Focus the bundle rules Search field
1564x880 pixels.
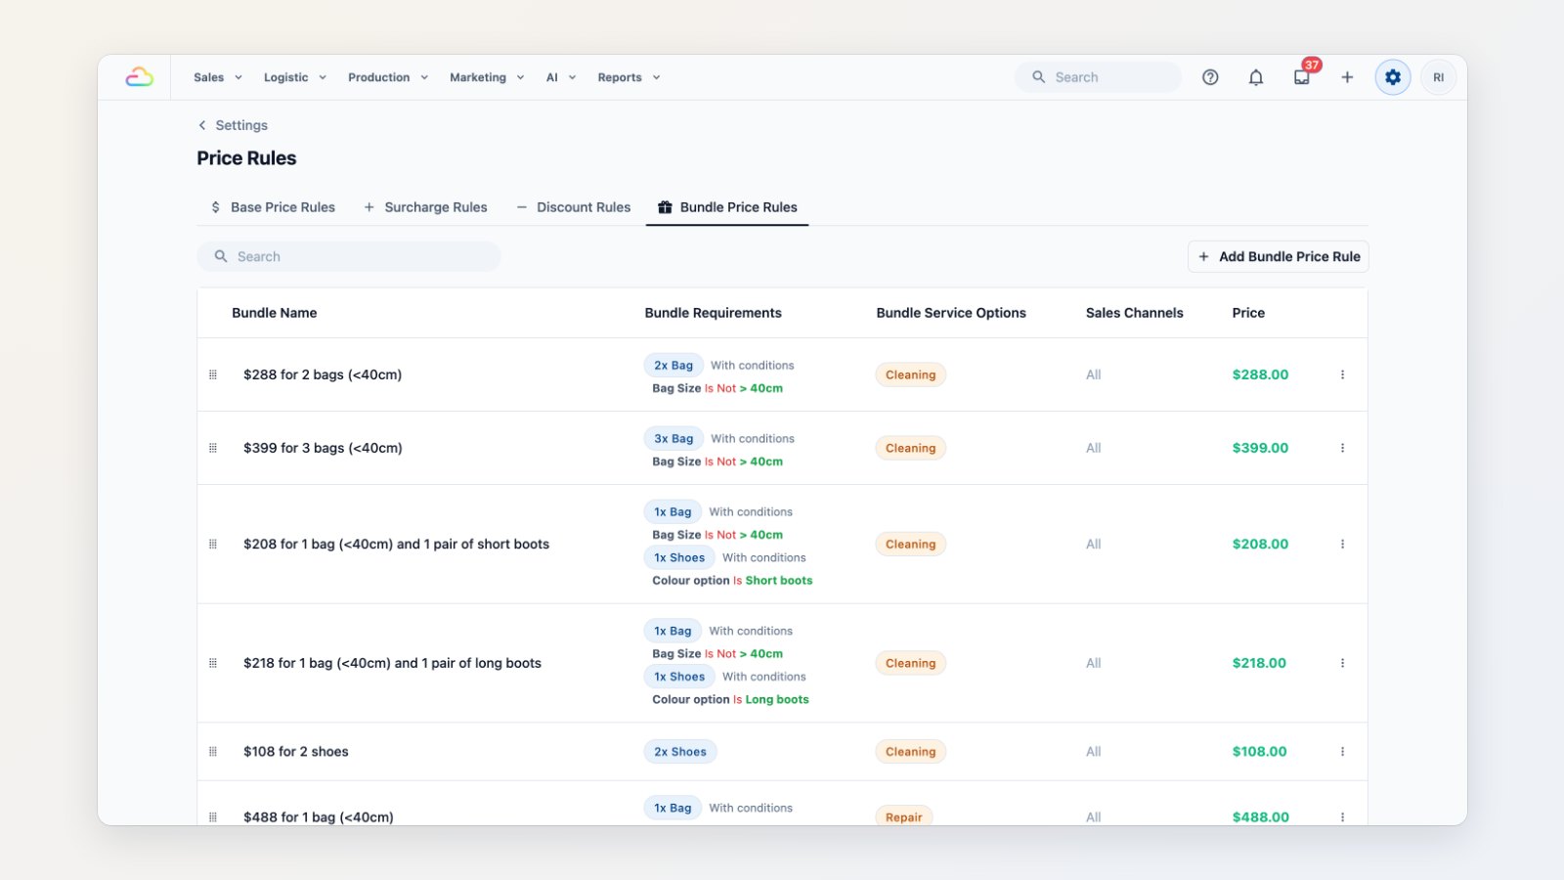pos(349,256)
